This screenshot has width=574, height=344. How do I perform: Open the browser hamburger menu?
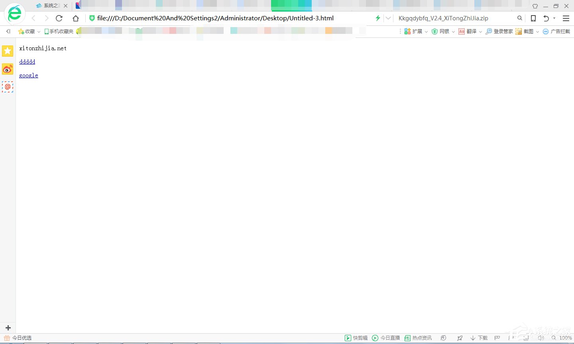[566, 18]
